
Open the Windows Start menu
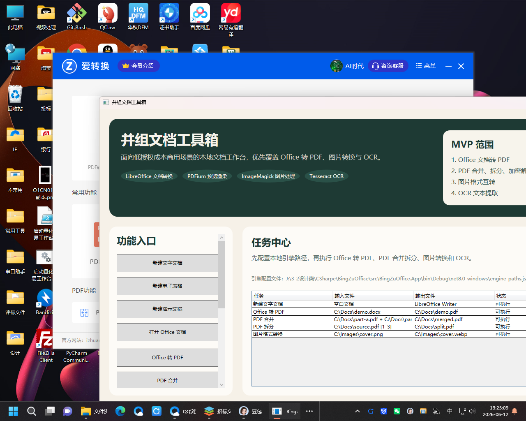pyautogui.click(x=14, y=411)
